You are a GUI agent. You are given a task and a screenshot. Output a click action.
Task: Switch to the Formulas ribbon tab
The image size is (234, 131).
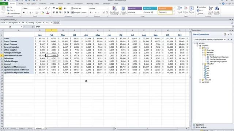(x=43, y=4)
